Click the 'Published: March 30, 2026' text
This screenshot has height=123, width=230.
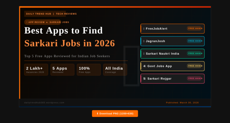pyautogui.click(x=182, y=103)
